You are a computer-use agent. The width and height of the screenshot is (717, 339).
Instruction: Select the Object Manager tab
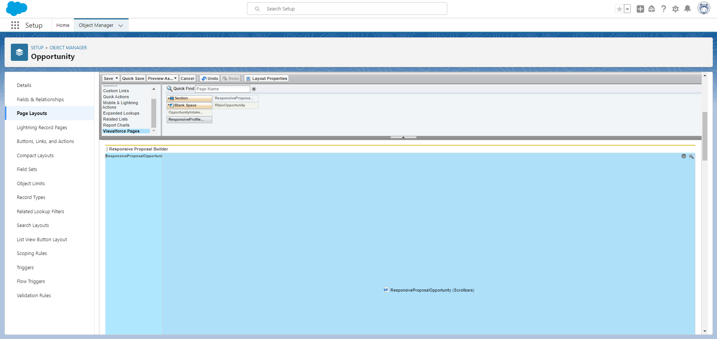point(96,25)
